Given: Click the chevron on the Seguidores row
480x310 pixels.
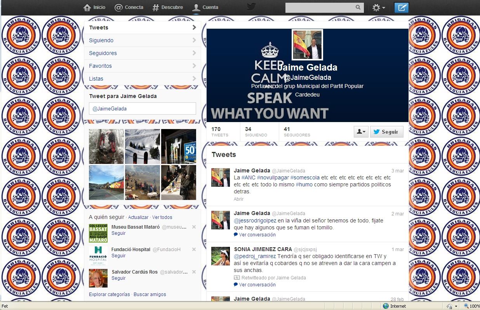Looking at the screenshot, I should pyautogui.click(x=194, y=53).
